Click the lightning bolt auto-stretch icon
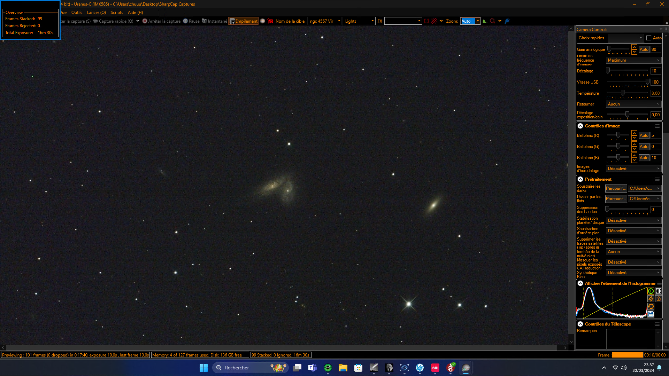Screen dimensions: 669x376 coord(651,299)
